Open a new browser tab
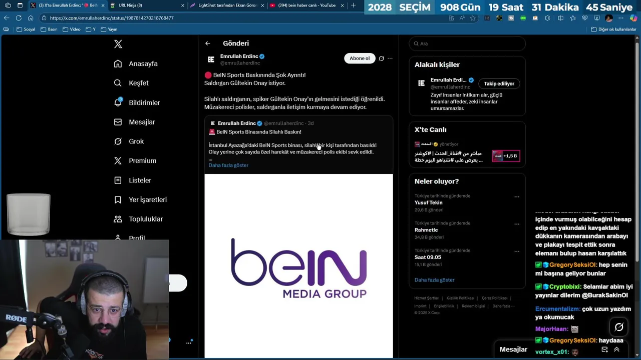Screen dimensions: 641x360 click(x=354, y=5)
